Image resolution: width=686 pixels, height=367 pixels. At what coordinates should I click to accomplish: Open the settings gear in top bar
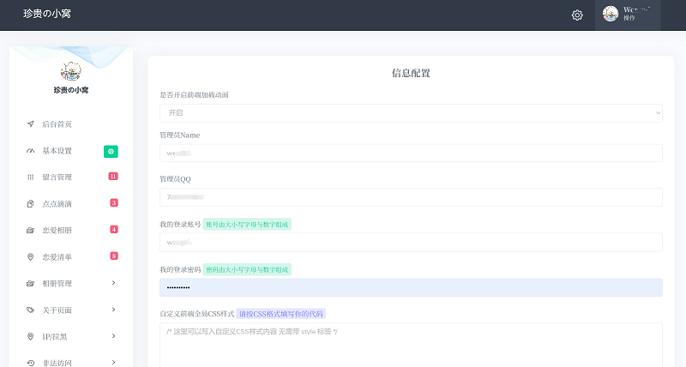pos(577,15)
